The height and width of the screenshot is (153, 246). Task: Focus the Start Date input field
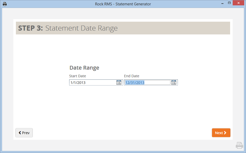(x=92, y=83)
